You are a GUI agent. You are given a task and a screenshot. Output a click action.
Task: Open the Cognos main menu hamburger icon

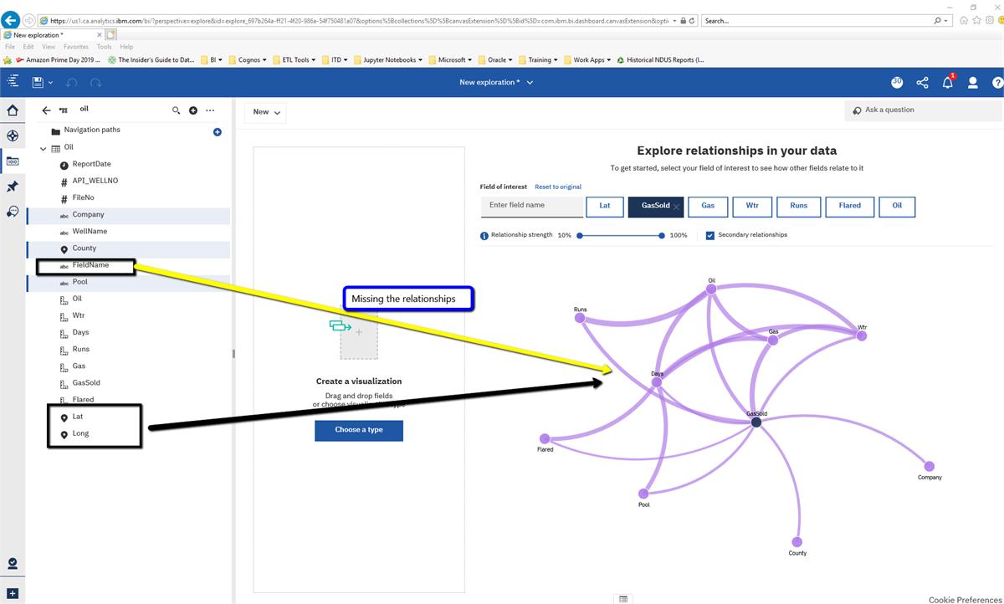pos(13,82)
